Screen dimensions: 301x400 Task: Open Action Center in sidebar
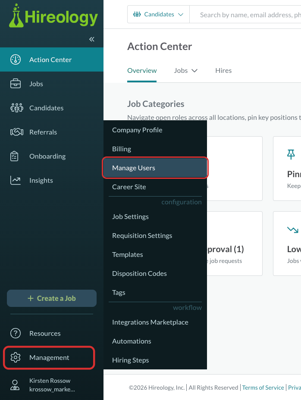(52, 59)
